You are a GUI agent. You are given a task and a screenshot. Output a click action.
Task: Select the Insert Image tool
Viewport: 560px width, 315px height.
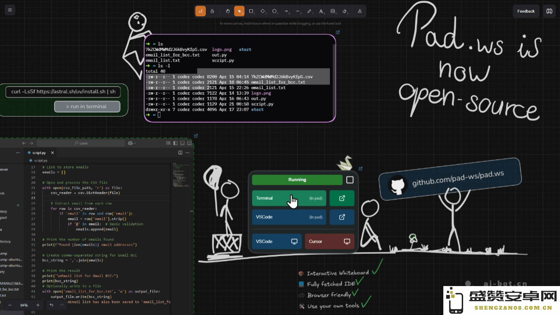coord(333,11)
